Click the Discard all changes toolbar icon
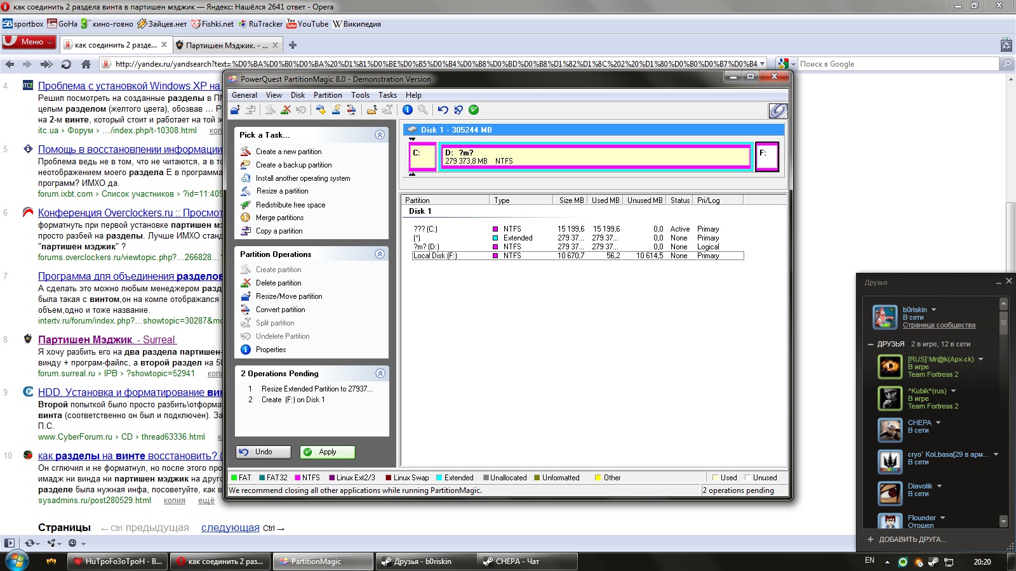The height and width of the screenshot is (571, 1016). pyautogui.click(x=458, y=110)
